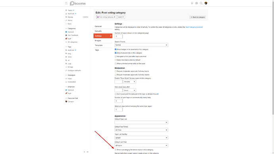Follow the 'fixed category positions' link

pos(194,27)
